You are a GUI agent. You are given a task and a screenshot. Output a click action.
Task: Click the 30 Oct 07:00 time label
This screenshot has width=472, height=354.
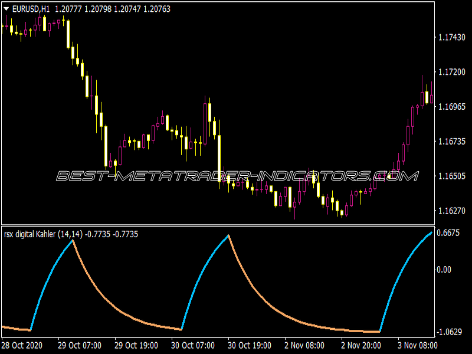(193, 345)
